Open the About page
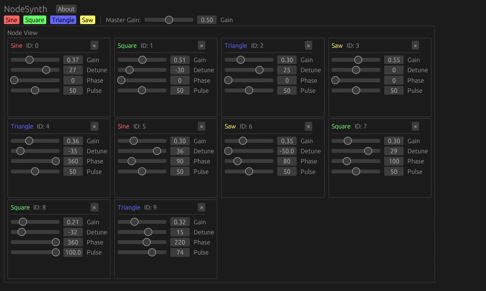Image resolution: width=486 pixels, height=291 pixels. coord(66,9)
